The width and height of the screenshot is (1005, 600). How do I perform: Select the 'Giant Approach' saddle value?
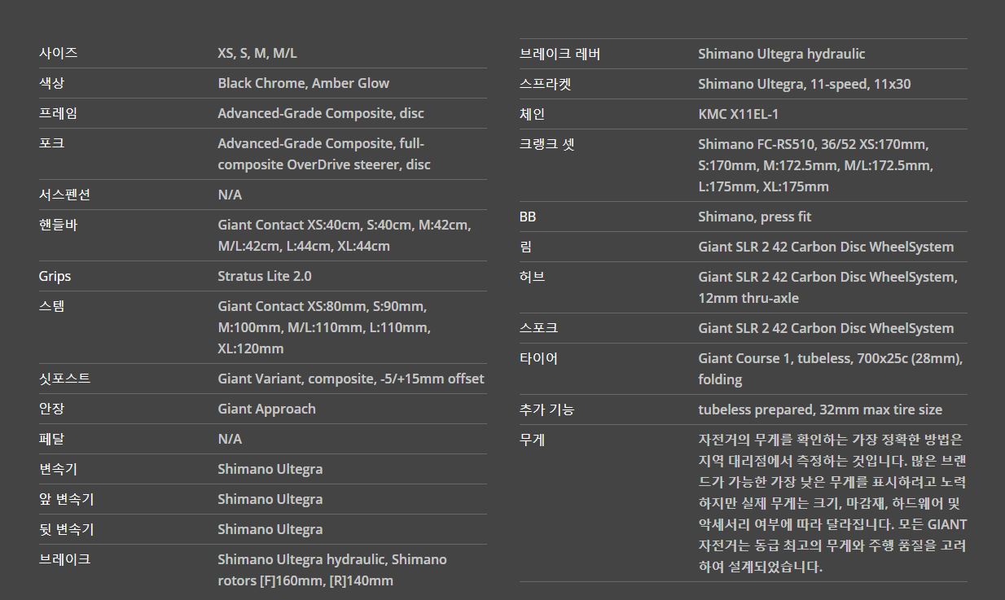tap(266, 409)
